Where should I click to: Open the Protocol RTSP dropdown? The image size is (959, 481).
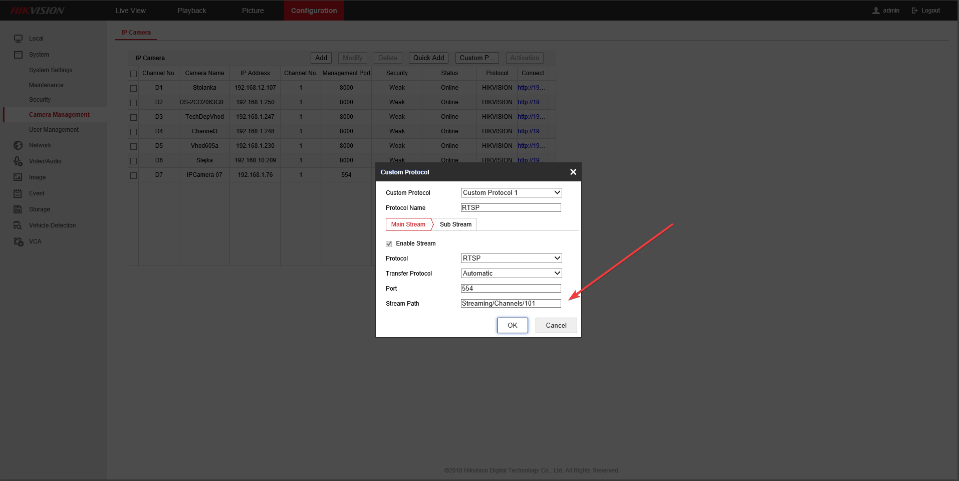[511, 259]
